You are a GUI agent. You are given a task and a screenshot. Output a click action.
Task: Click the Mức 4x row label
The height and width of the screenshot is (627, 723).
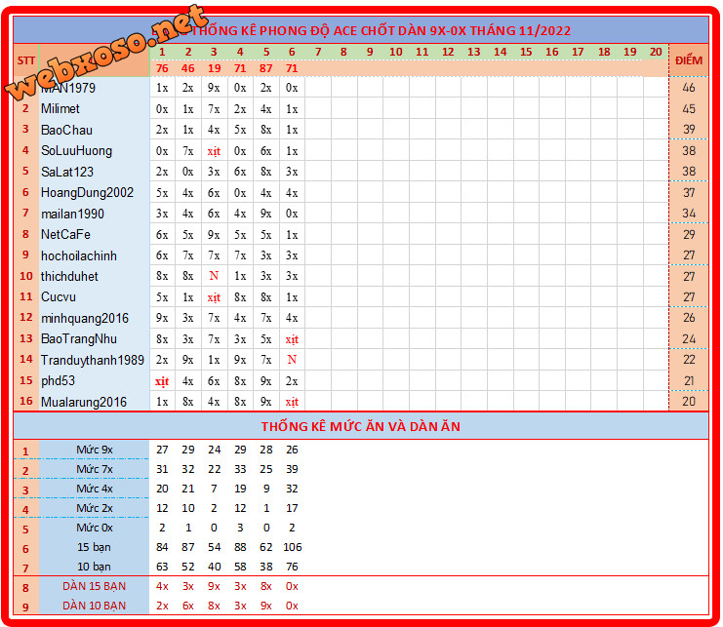pyautogui.click(x=95, y=489)
